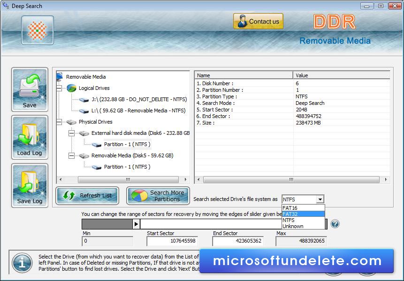Click the Disk5 Removable Media drive icon
This screenshot has height=281, width=404.
point(84,156)
